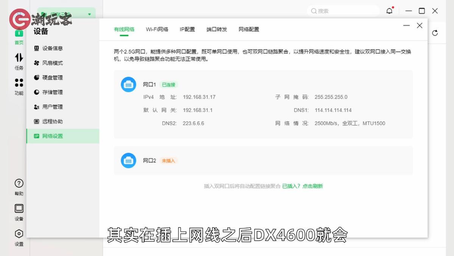
Task: Click the refresh icon at top right
Action: point(435,33)
